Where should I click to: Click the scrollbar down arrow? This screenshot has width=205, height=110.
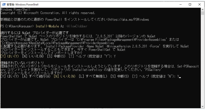pos(202,106)
